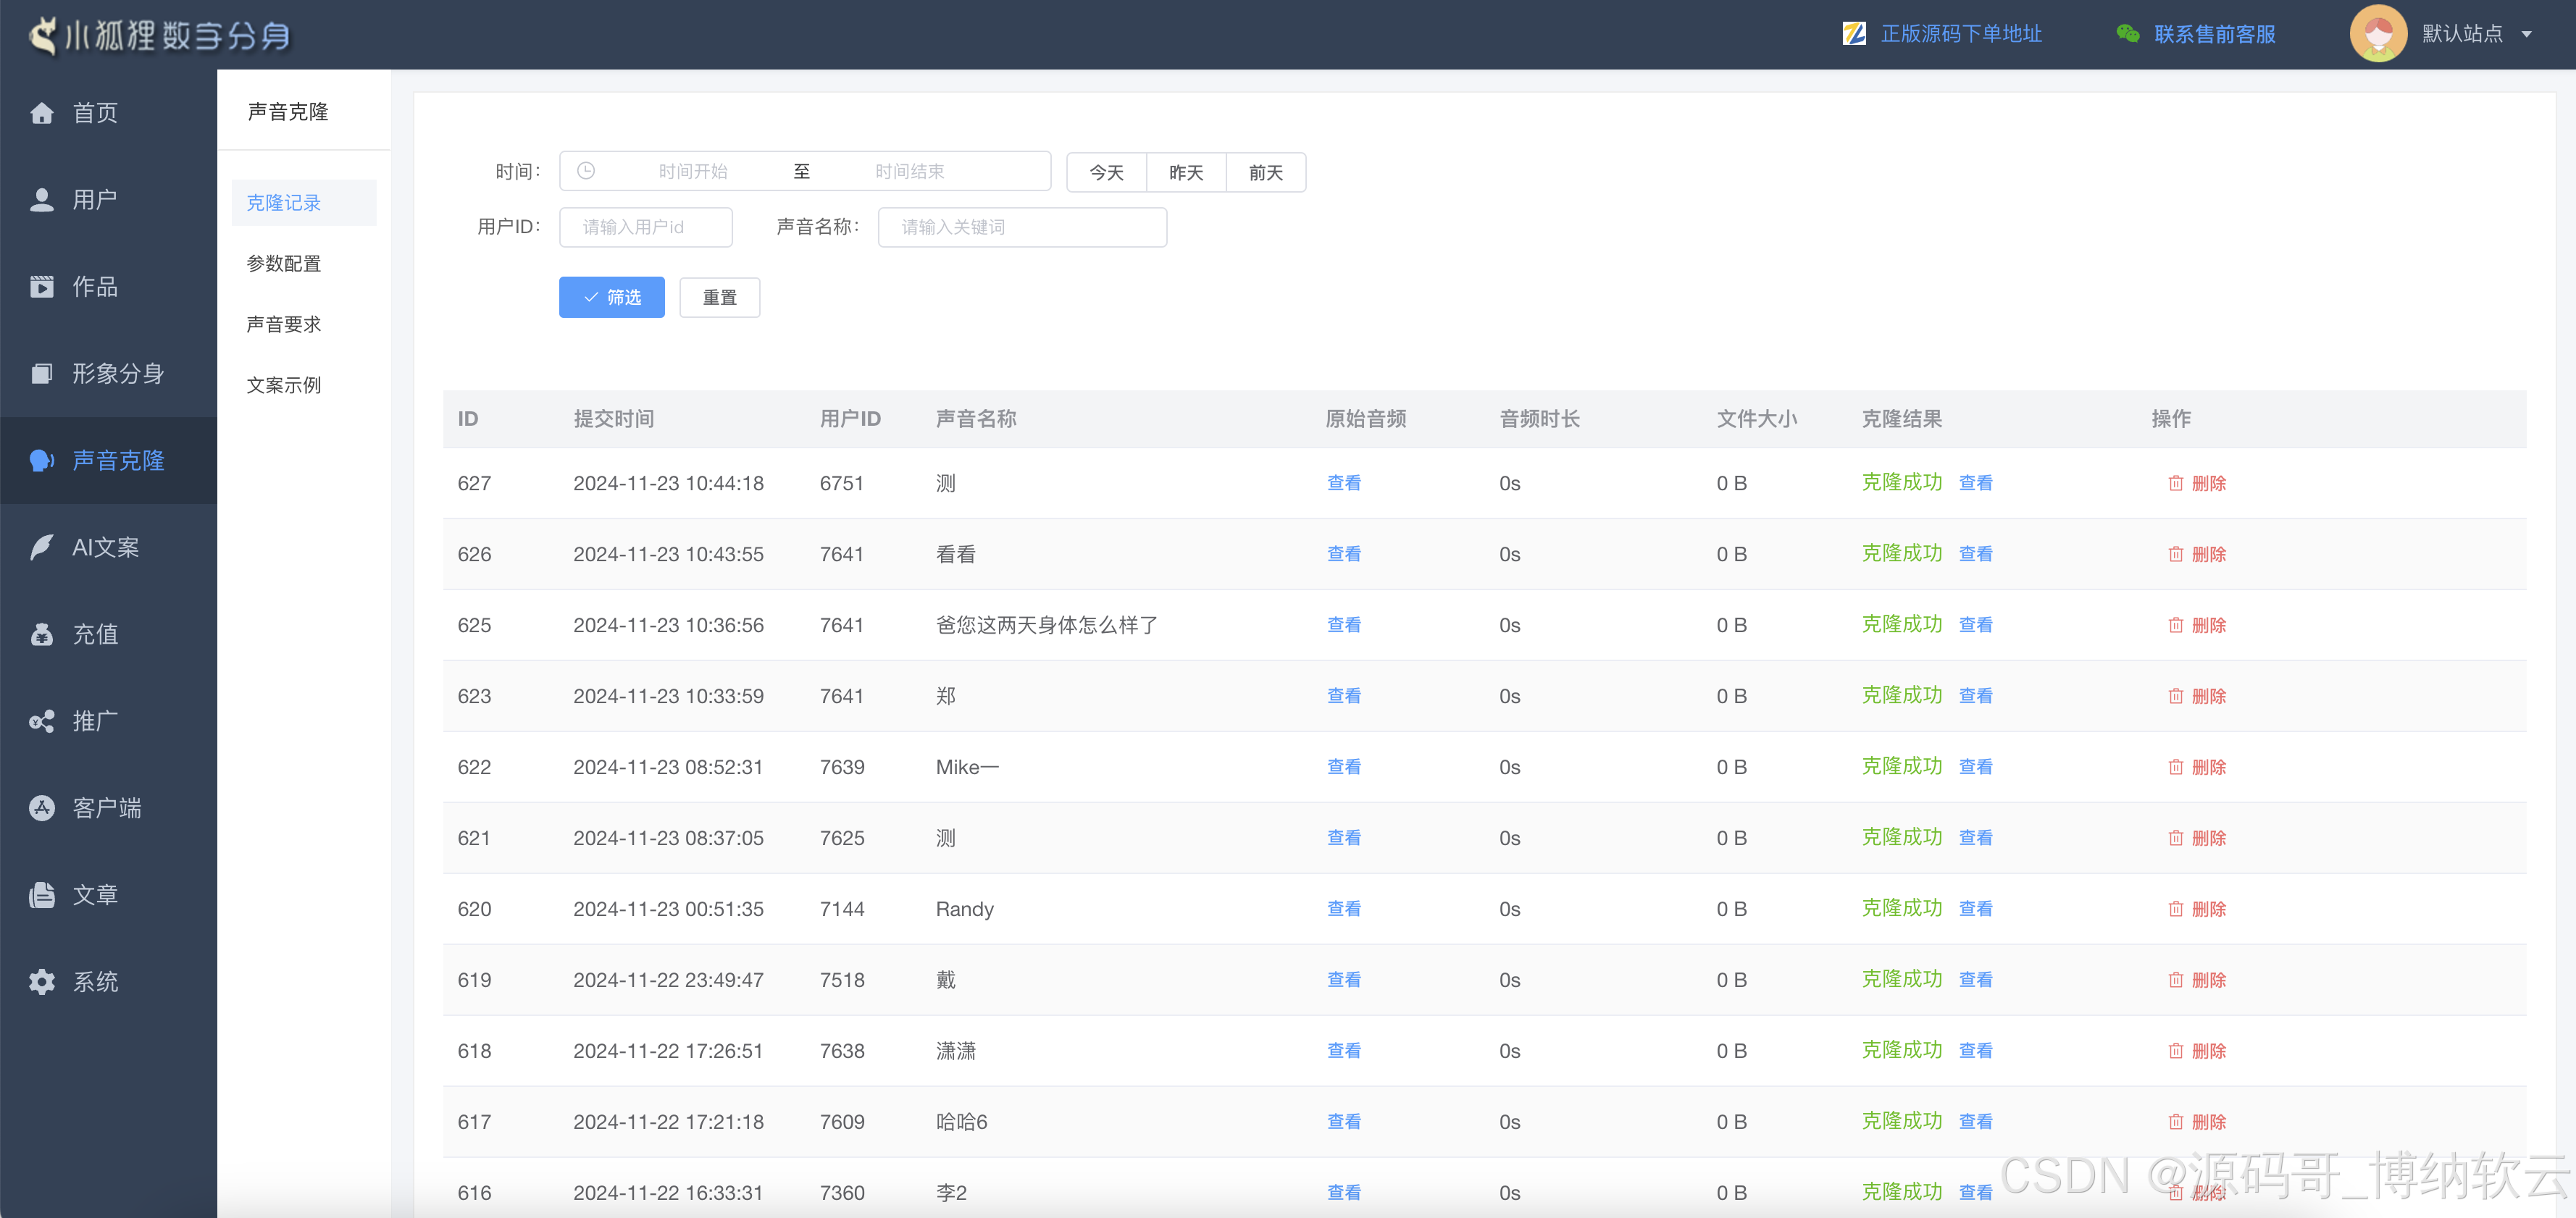Viewport: 2576px width, 1218px height.
Task: Open the user icon in sidebar
Action: (42, 200)
